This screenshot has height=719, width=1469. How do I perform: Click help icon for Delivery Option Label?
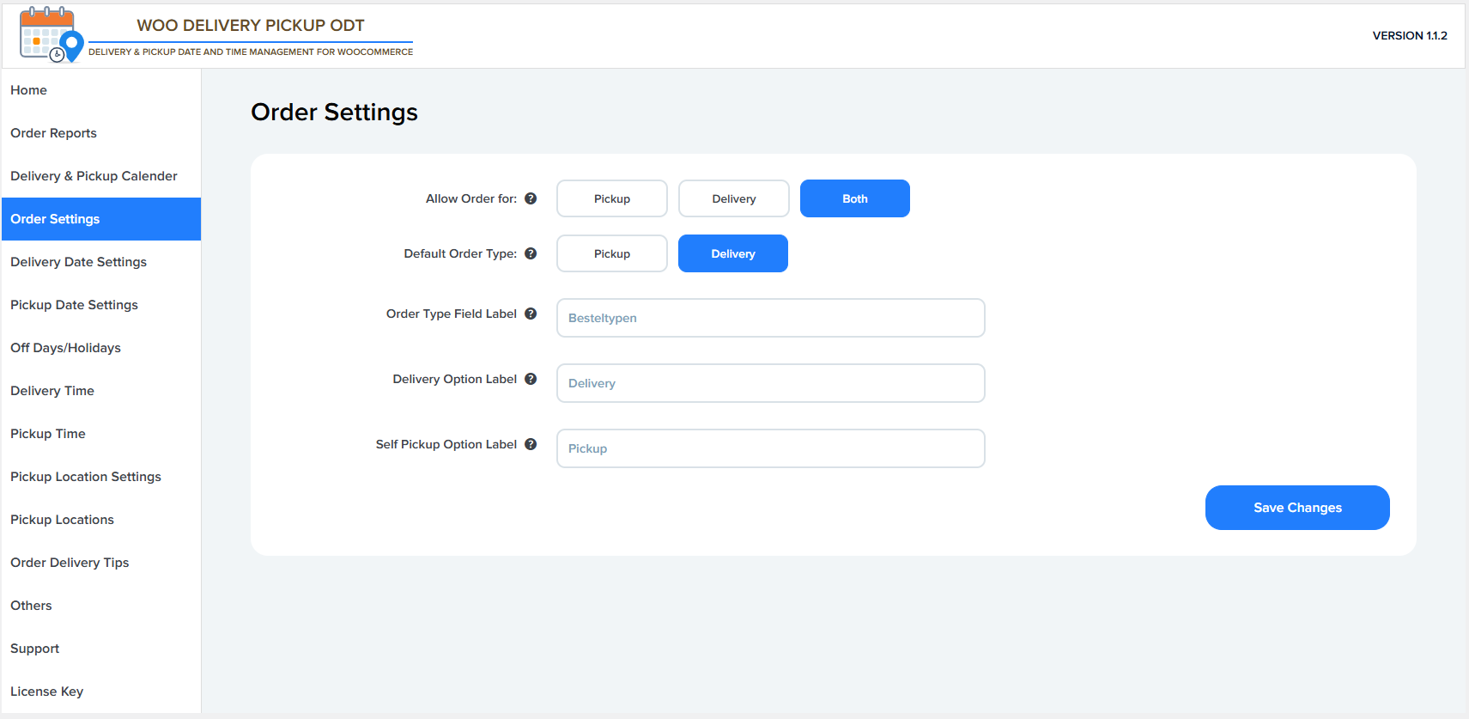[531, 379]
